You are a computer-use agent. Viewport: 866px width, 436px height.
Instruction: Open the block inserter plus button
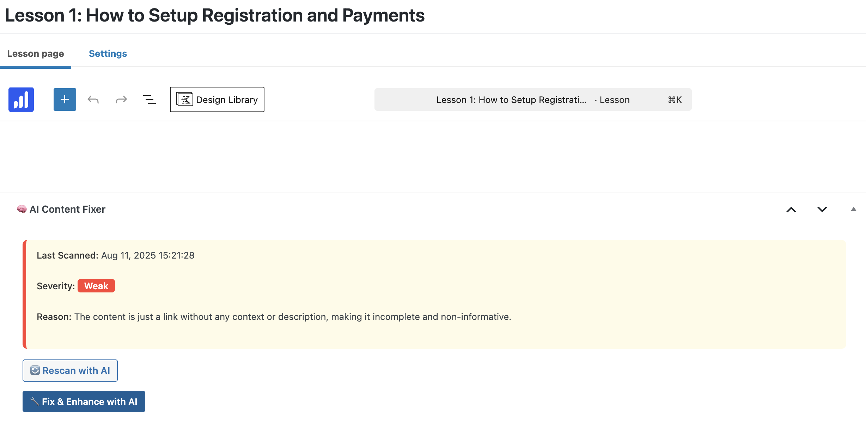coord(65,99)
